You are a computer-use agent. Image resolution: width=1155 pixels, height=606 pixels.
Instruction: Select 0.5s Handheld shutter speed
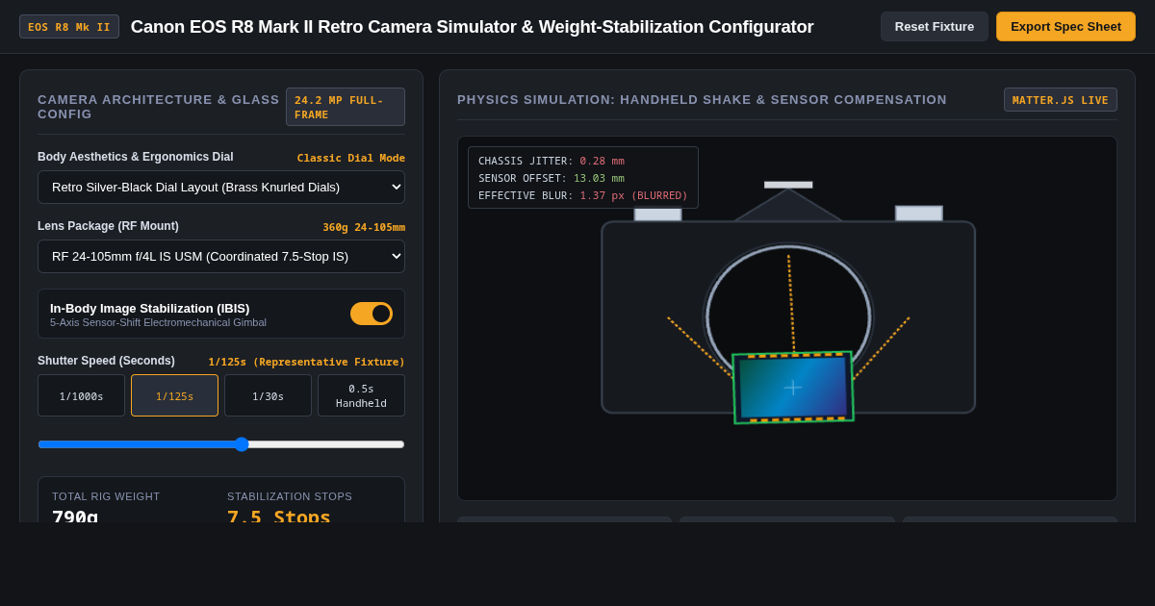coord(361,395)
